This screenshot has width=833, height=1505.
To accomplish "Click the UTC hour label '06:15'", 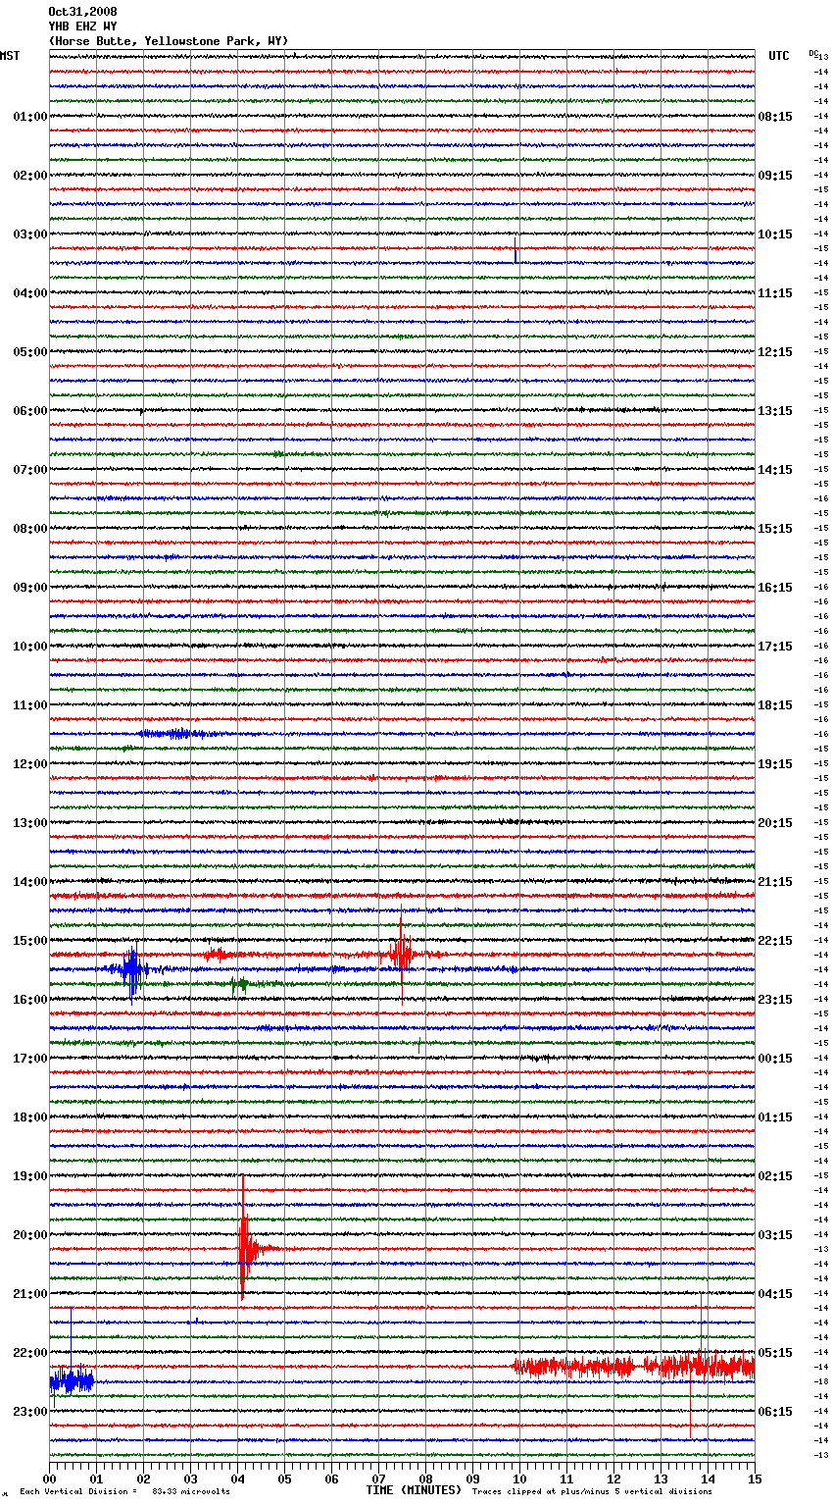I will (775, 1412).
